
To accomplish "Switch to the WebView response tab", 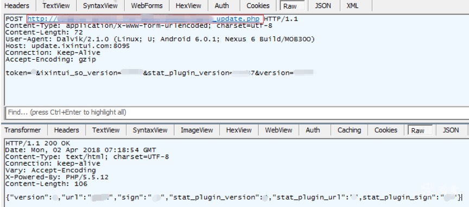I will pos(279,130).
